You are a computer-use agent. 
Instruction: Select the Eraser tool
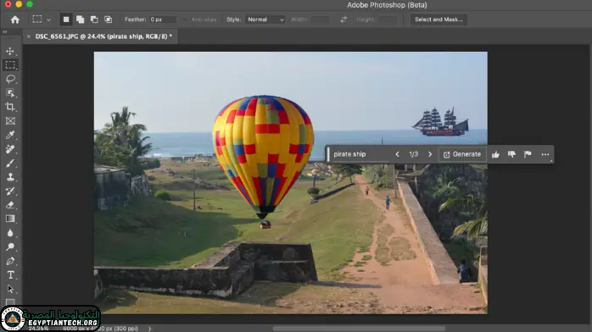(x=10, y=205)
